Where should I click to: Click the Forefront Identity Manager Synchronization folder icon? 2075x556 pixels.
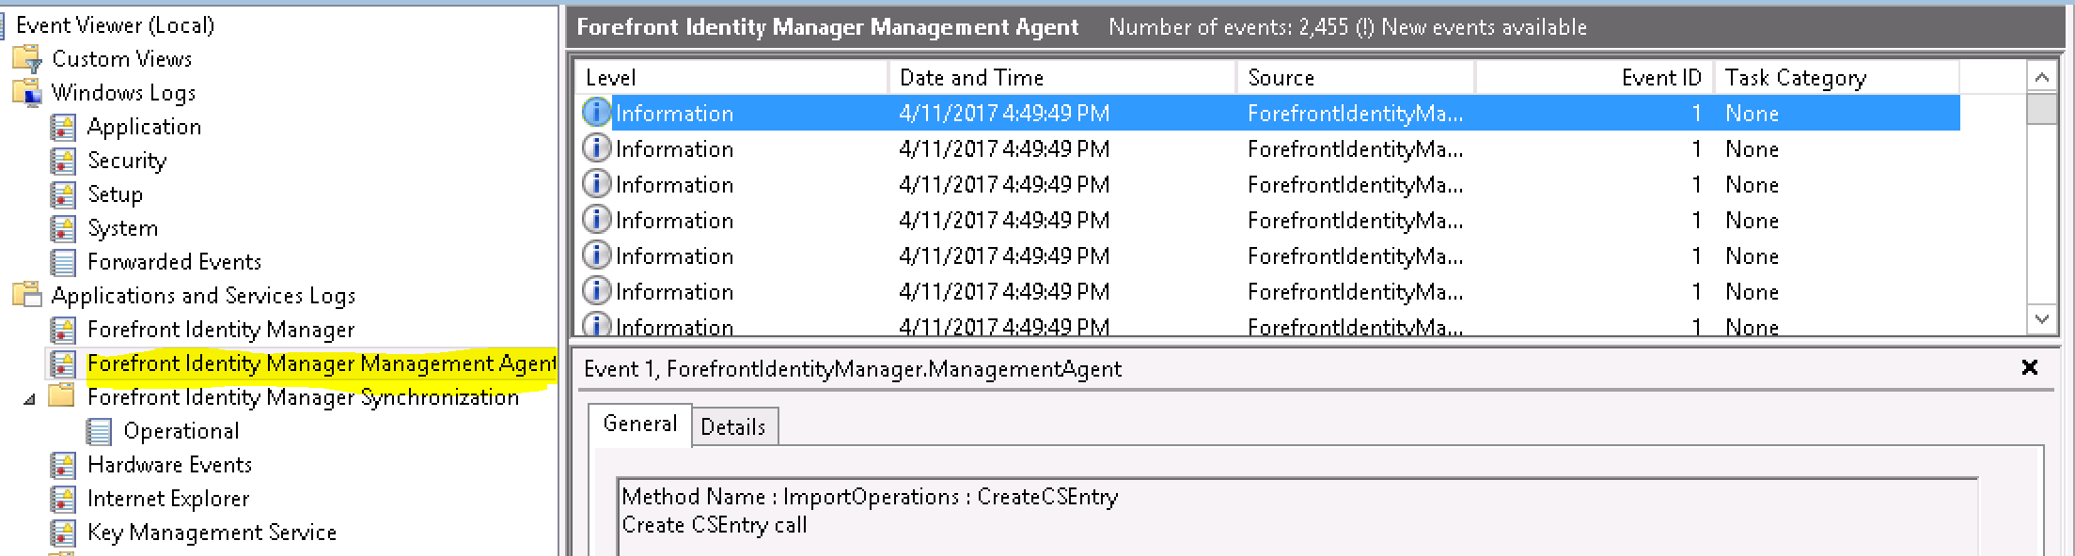(62, 396)
